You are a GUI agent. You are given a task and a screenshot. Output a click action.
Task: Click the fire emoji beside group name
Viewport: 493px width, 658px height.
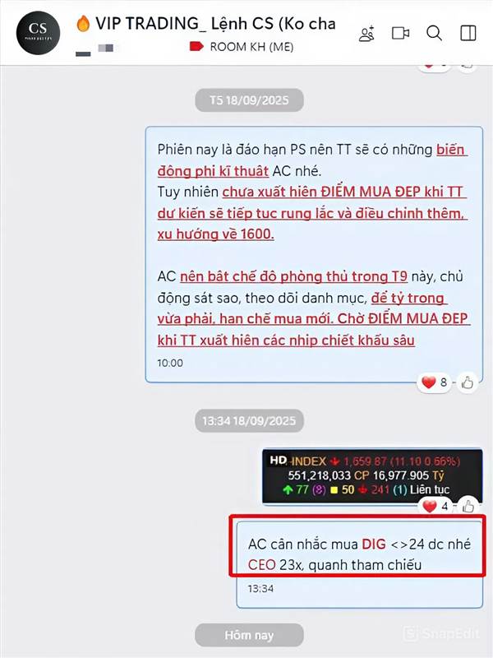[83, 24]
